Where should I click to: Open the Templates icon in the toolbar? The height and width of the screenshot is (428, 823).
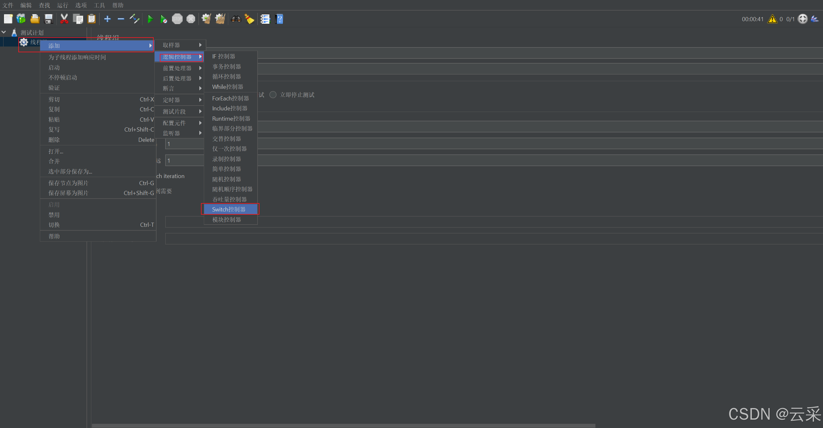pos(21,19)
